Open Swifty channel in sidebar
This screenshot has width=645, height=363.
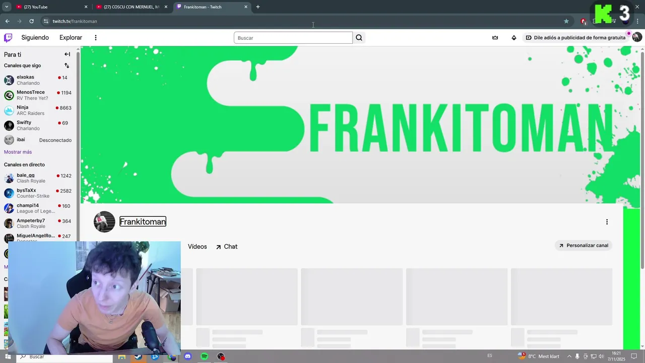38,126
